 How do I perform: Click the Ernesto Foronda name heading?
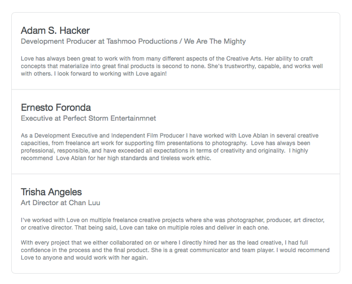coord(56,108)
